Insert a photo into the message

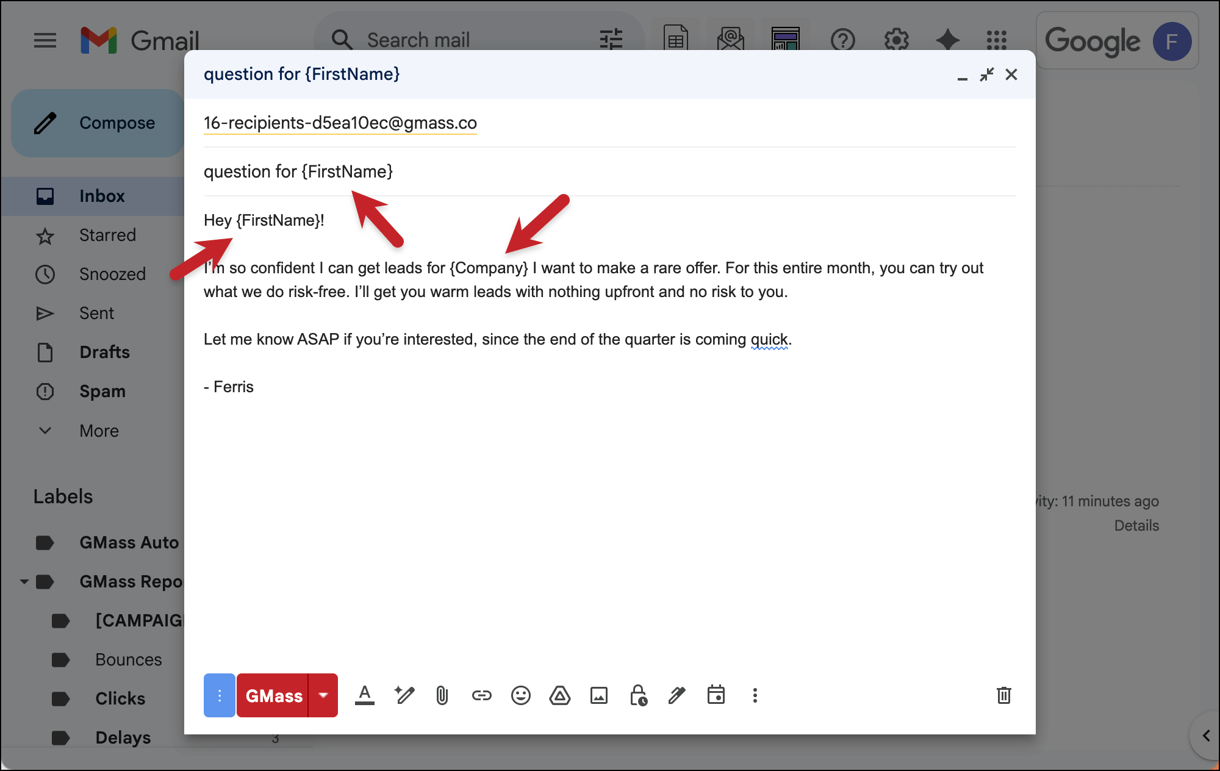[598, 695]
